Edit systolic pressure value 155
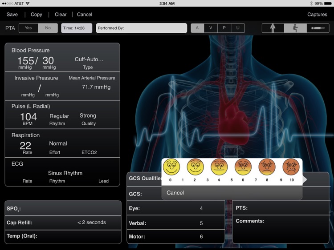This screenshot has height=250, width=334. (25, 61)
